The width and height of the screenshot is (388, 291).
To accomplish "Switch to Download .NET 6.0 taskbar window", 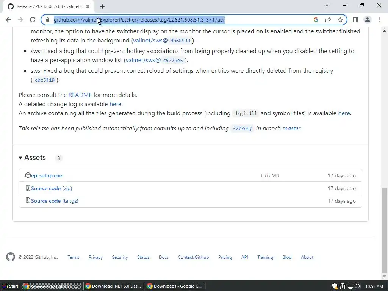I will point(113,286).
